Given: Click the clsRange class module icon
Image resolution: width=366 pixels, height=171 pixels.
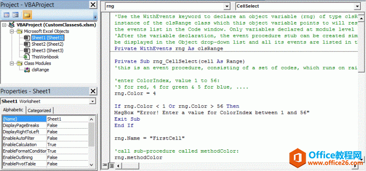Looking at the screenshot, I should [27, 70].
